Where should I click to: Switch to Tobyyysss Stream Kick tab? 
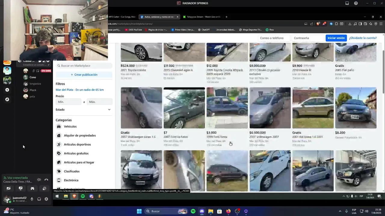(x=202, y=17)
